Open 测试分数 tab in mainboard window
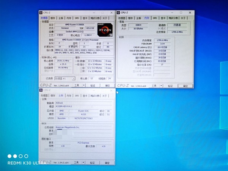 [95, 95]
